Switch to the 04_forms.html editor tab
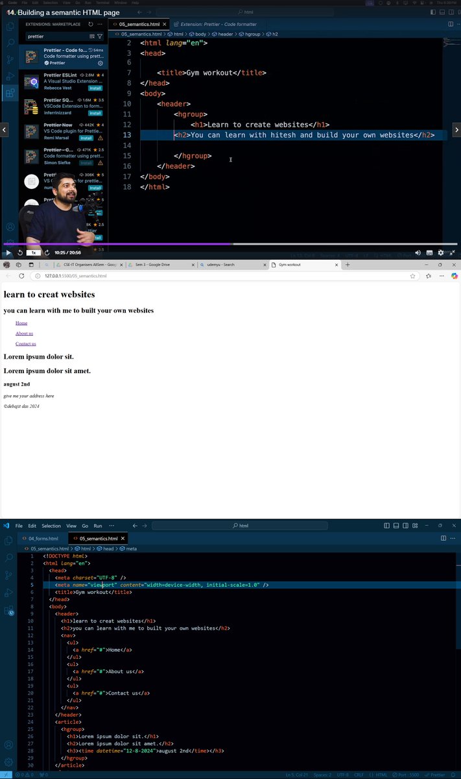 pyautogui.click(x=40, y=538)
